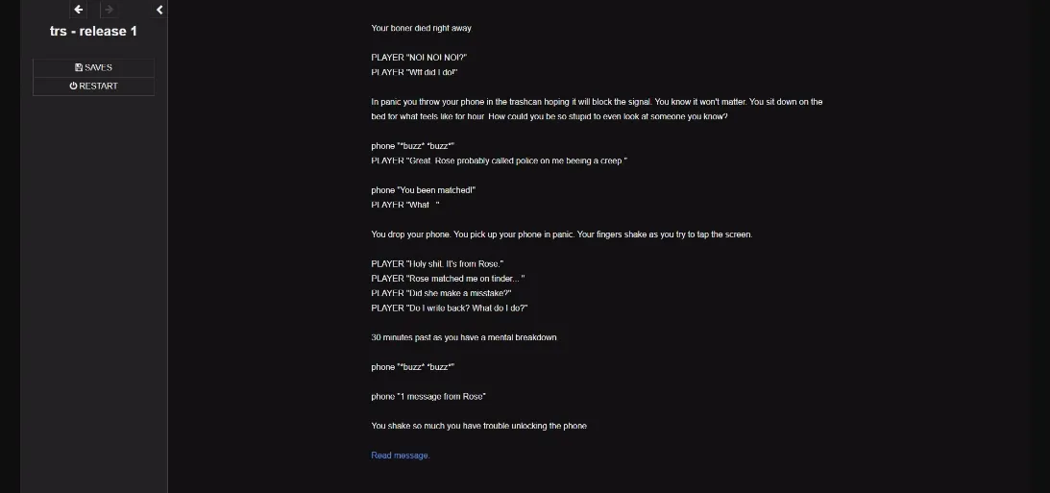1050x493 pixels.
Task: Collapse the sidebar with the chevron
Action: 159,10
